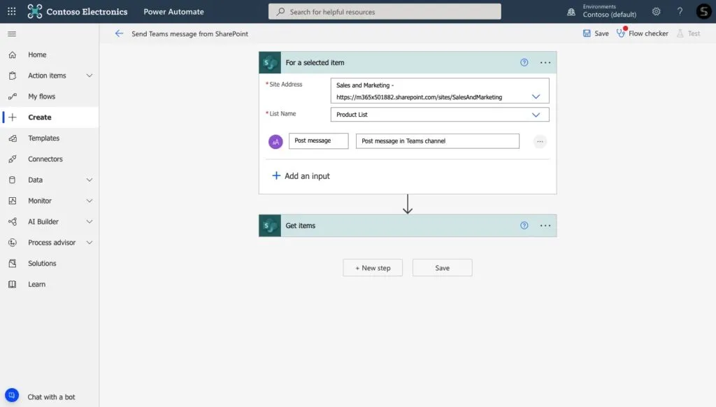Viewport: 716px width, 407px height.
Task: Open the List Name dropdown arrow
Action: click(x=536, y=115)
